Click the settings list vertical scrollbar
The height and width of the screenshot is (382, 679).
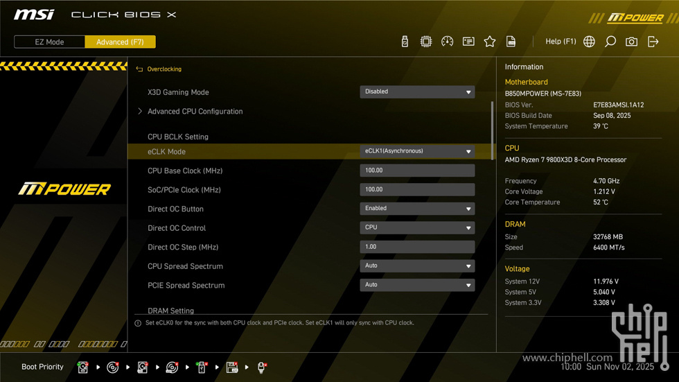pyautogui.click(x=493, y=130)
